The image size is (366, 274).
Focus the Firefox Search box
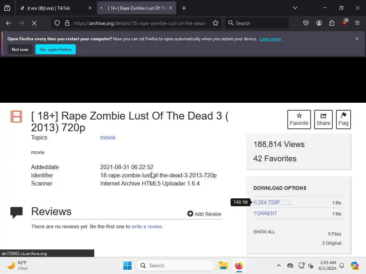coord(257,23)
